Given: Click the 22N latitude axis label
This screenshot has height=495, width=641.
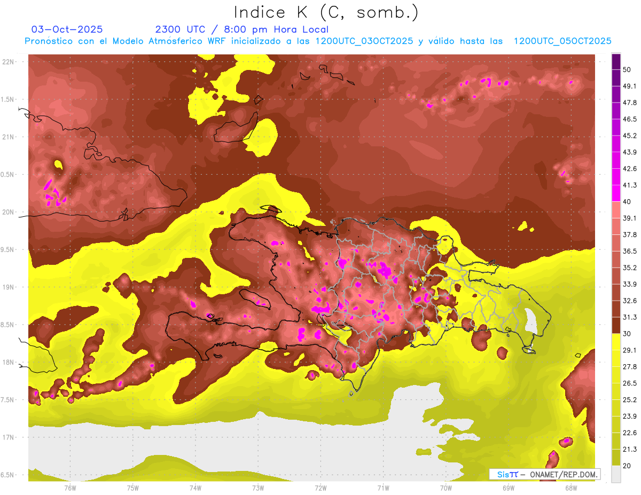Looking at the screenshot, I should pos(8,61).
